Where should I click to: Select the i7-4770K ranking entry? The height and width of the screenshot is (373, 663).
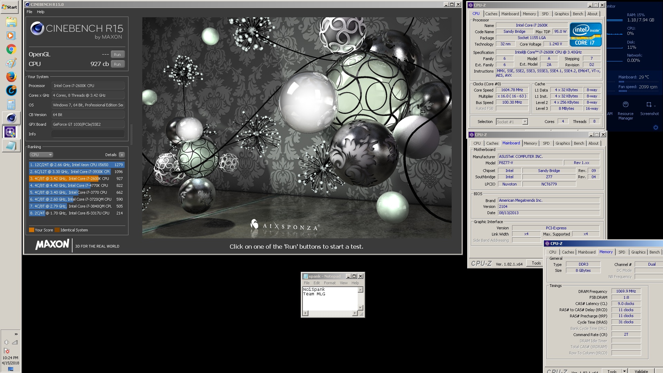click(77, 185)
